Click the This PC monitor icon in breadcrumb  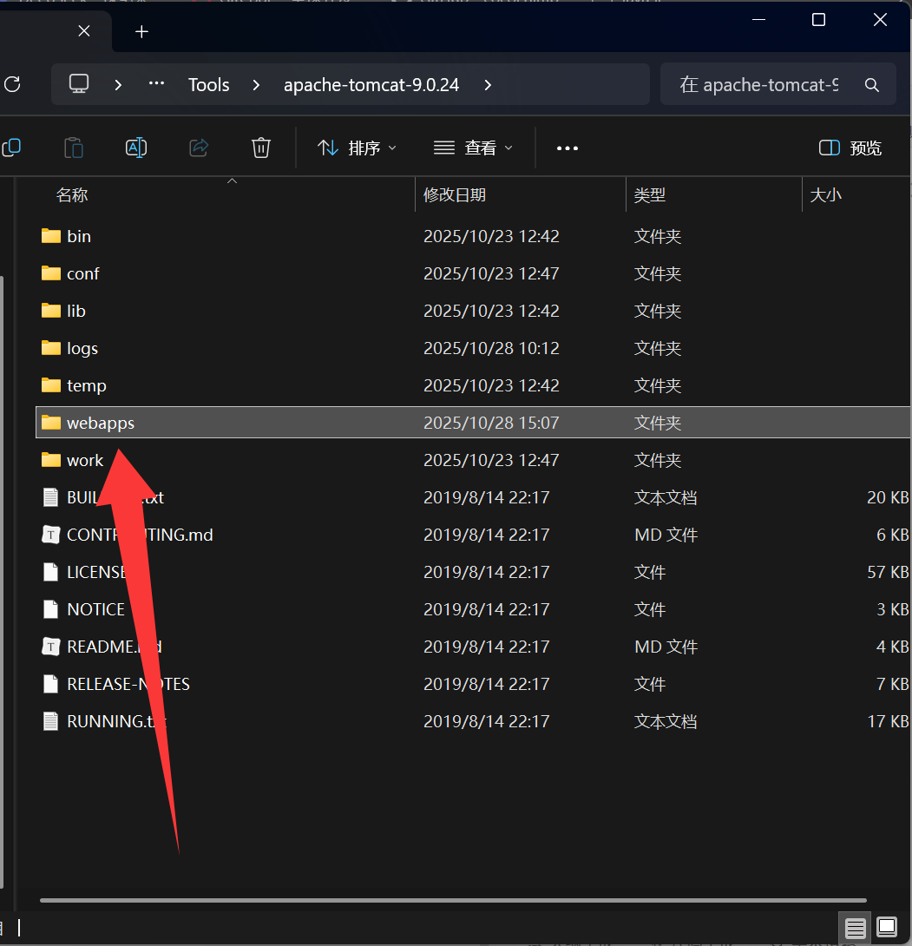coord(79,84)
